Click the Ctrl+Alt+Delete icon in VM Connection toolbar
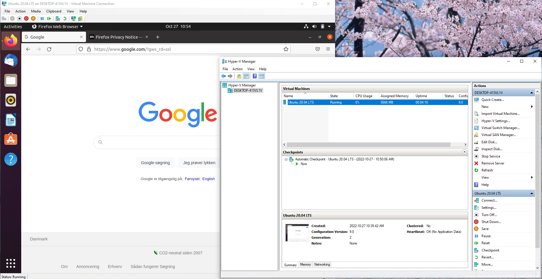This screenshot has height=279, width=542. click(x=4, y=18)
